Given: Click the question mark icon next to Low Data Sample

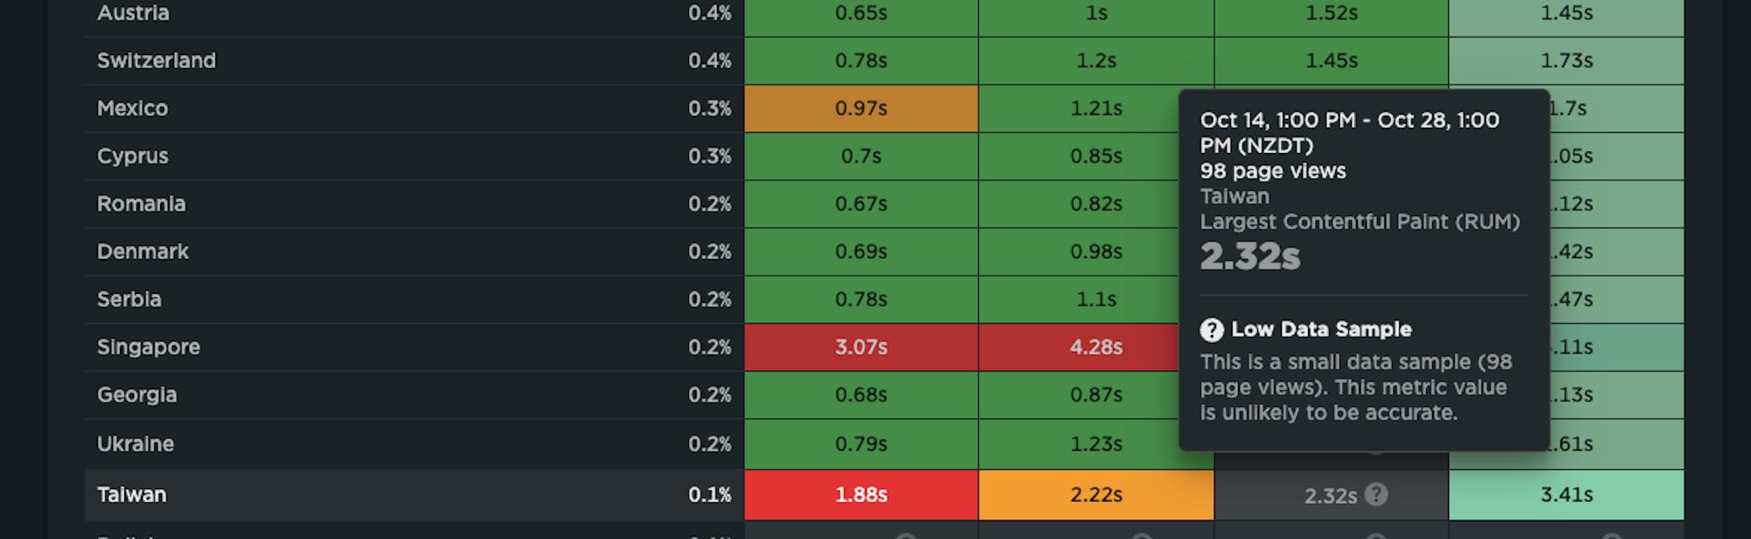Looking at the screenshot, I should pos(1212,330).
